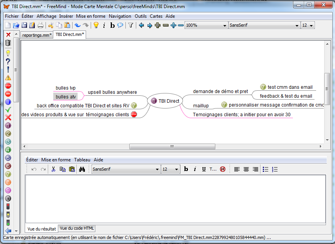This screenshot has width=335, height=244.
Task: Click the filter funnel icon
Action: click(131, 25)
